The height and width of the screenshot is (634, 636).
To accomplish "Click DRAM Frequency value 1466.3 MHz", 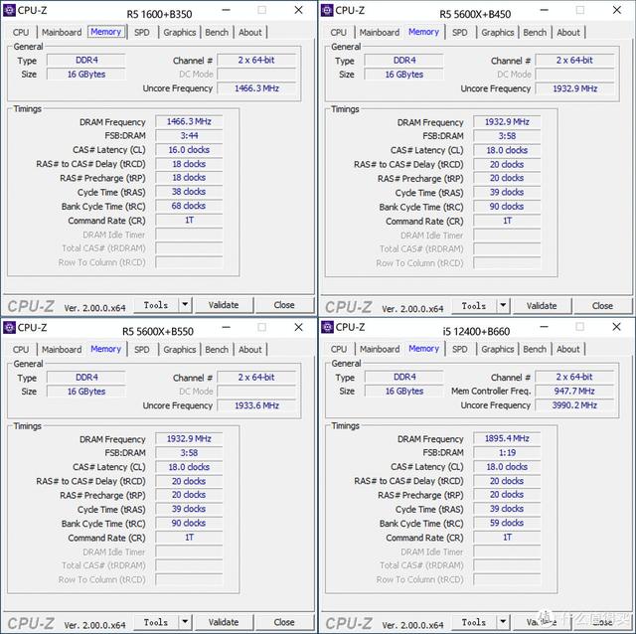I will [x=189, y=121].
